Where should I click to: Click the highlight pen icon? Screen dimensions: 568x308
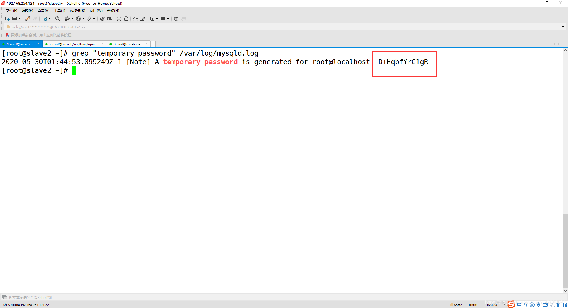coord(143,19)
